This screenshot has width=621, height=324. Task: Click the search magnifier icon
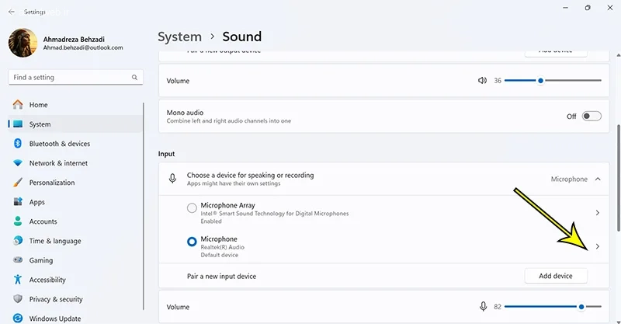click(x=135, y=78)
